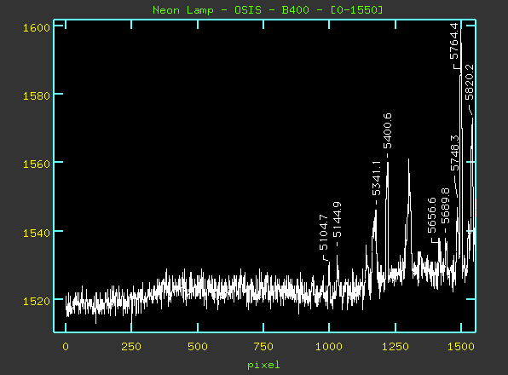The image size is (508, 375).
Task: Click the 5748.3 line label
Action: (454, 153)
